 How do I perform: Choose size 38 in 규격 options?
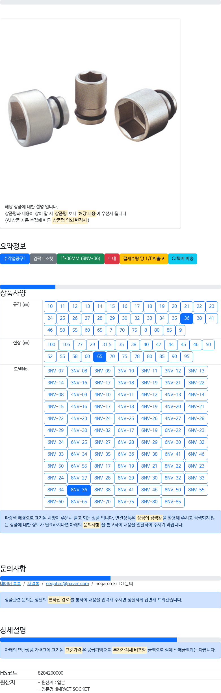(x=199, y=318)
